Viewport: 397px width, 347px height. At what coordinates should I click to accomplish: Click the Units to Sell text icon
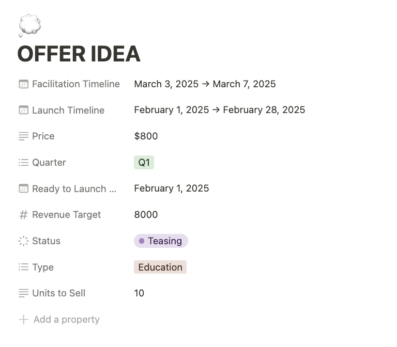click(x=24, y=293)
